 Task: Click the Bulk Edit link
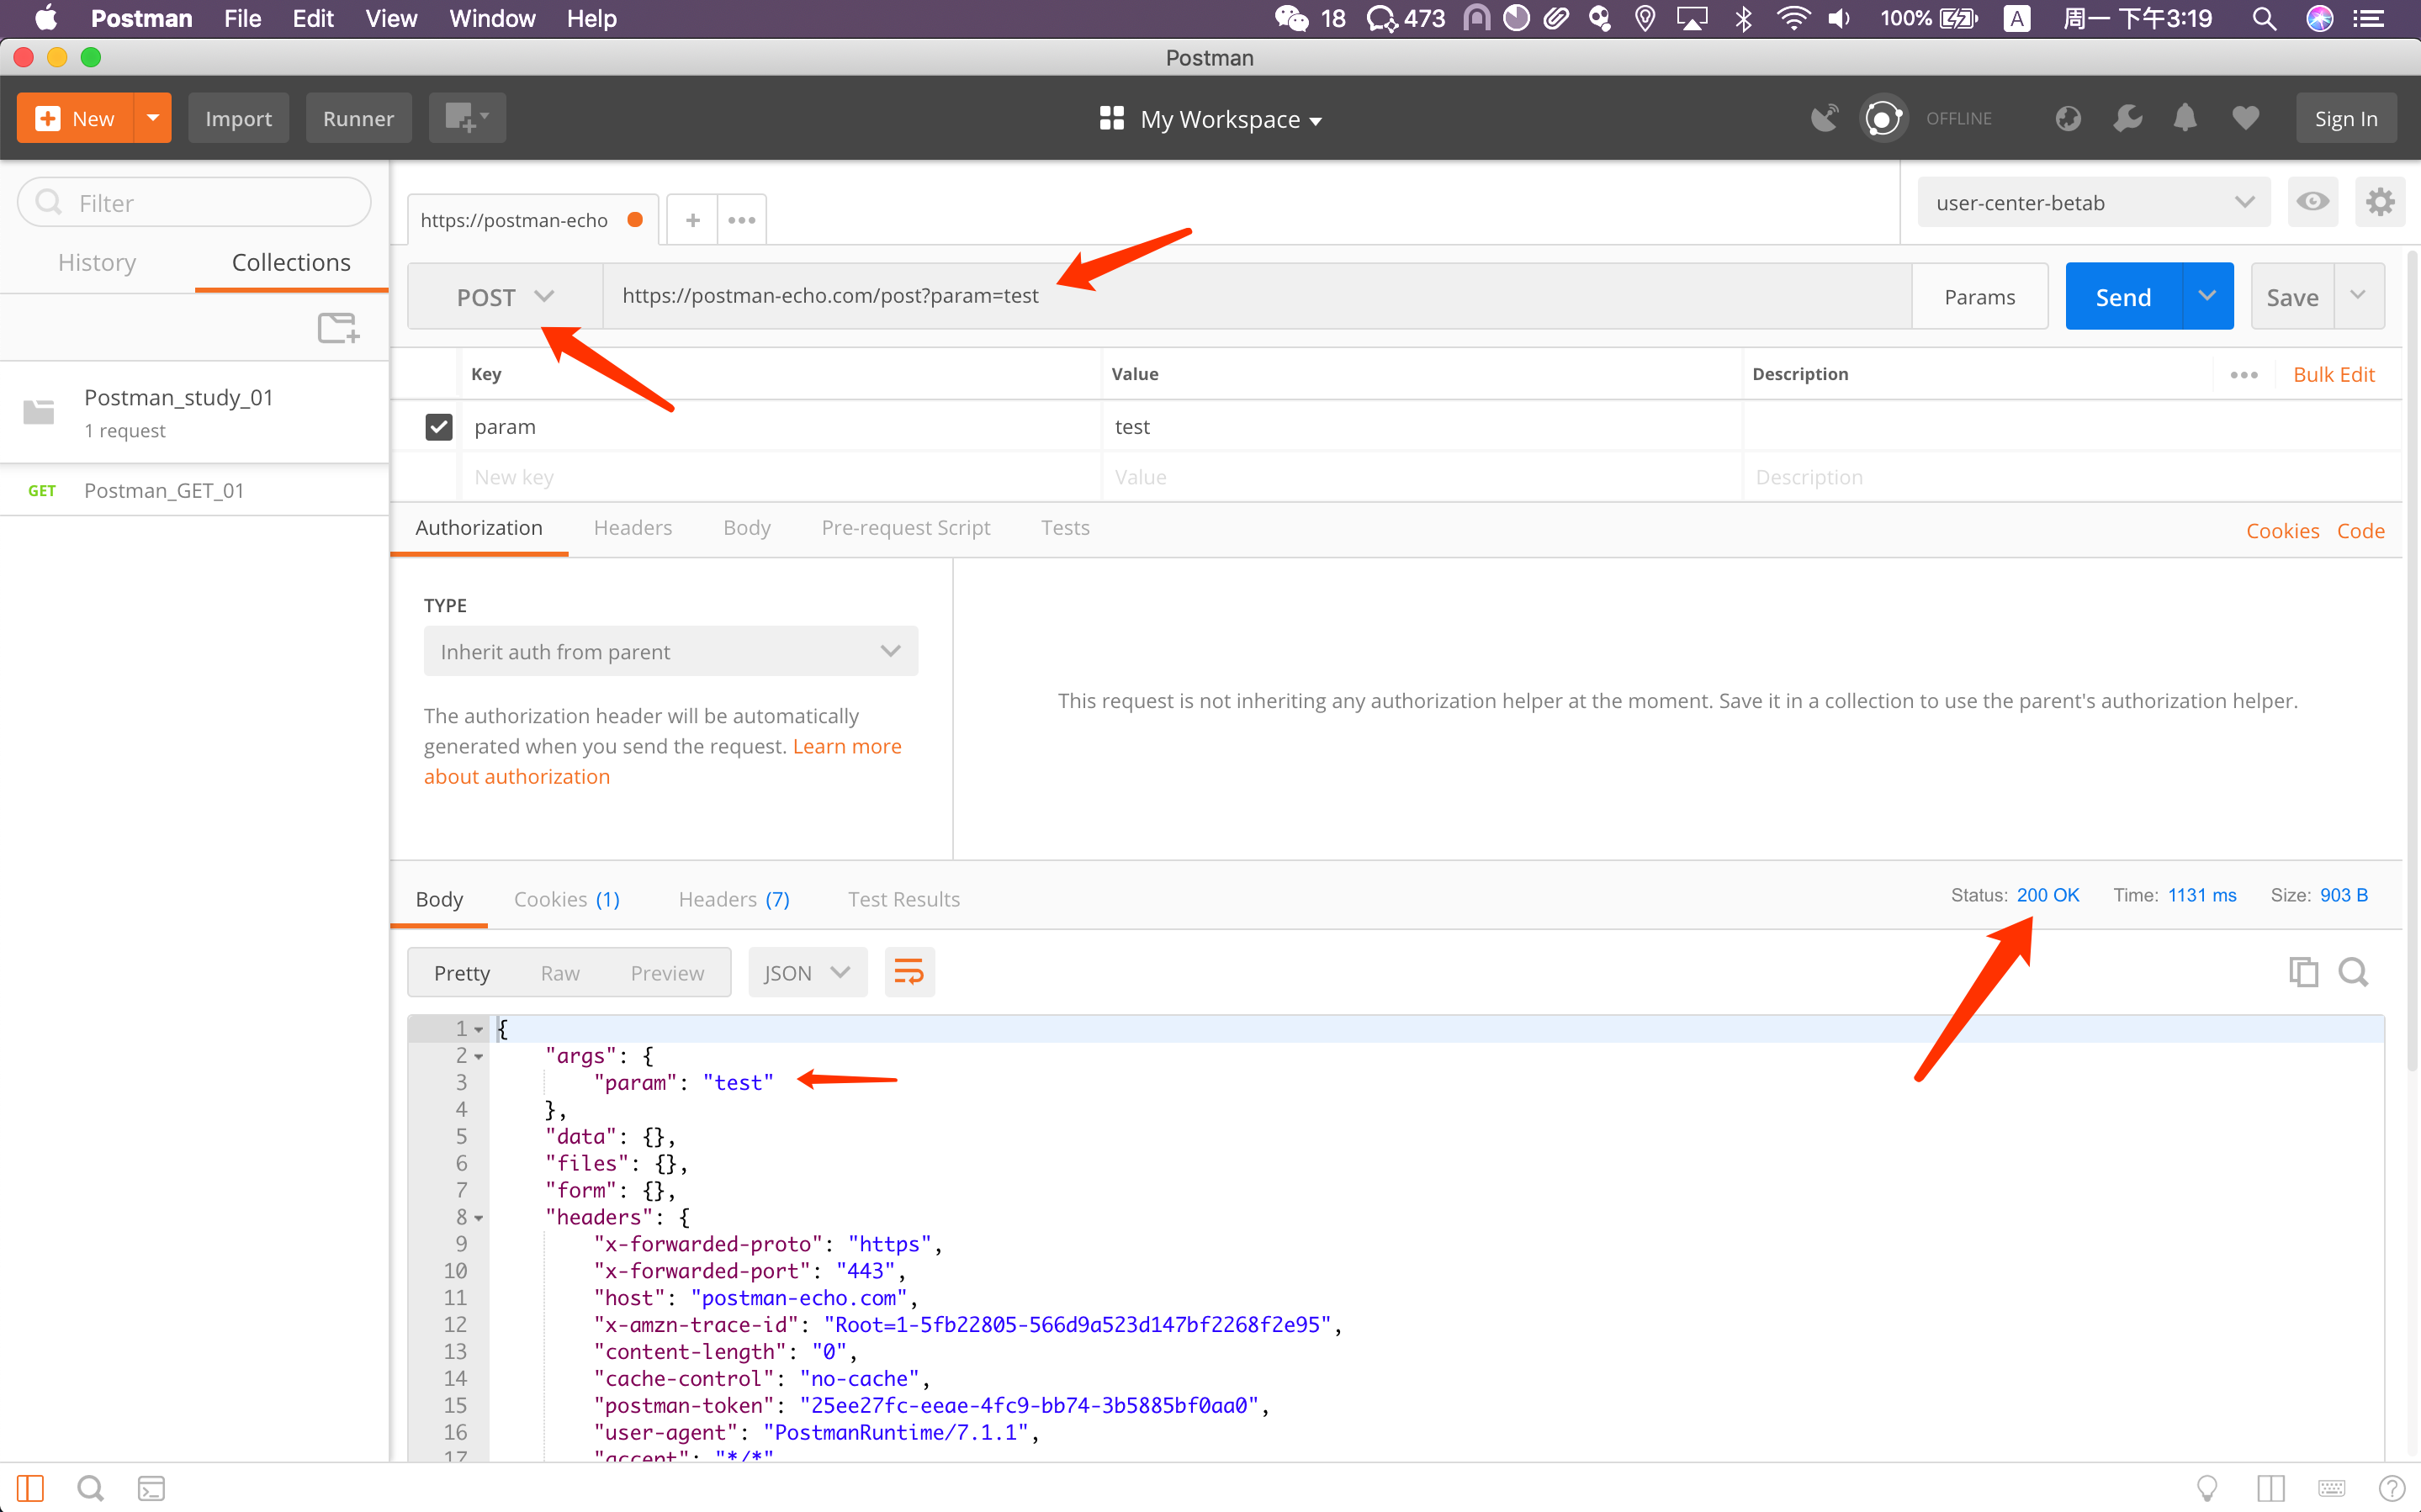click(2333, 374)
